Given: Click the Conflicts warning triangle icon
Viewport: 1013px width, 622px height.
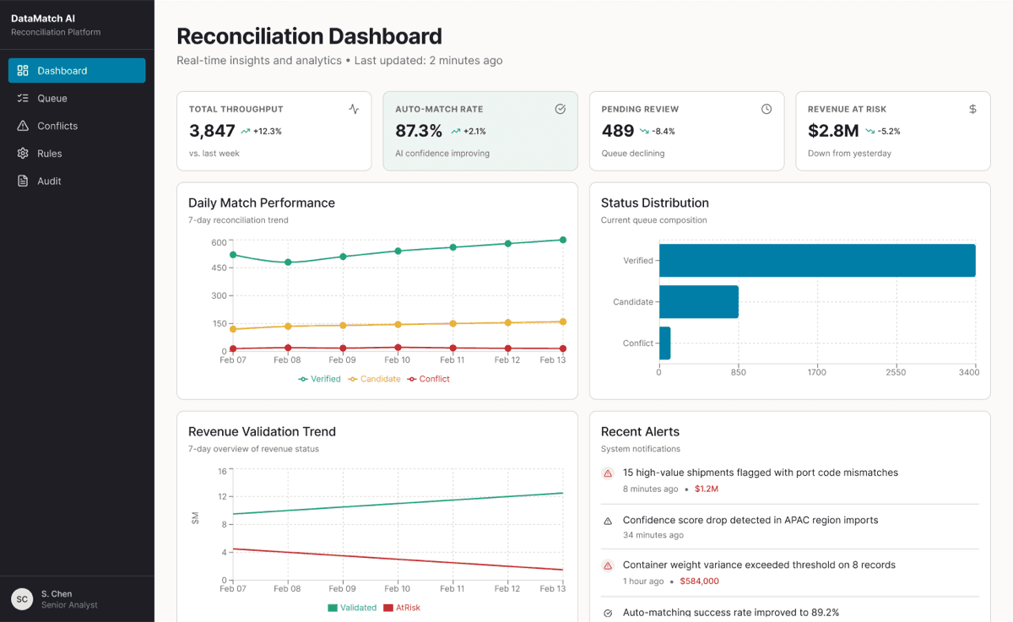Looking at the screenshot, I should click(23, 126).
